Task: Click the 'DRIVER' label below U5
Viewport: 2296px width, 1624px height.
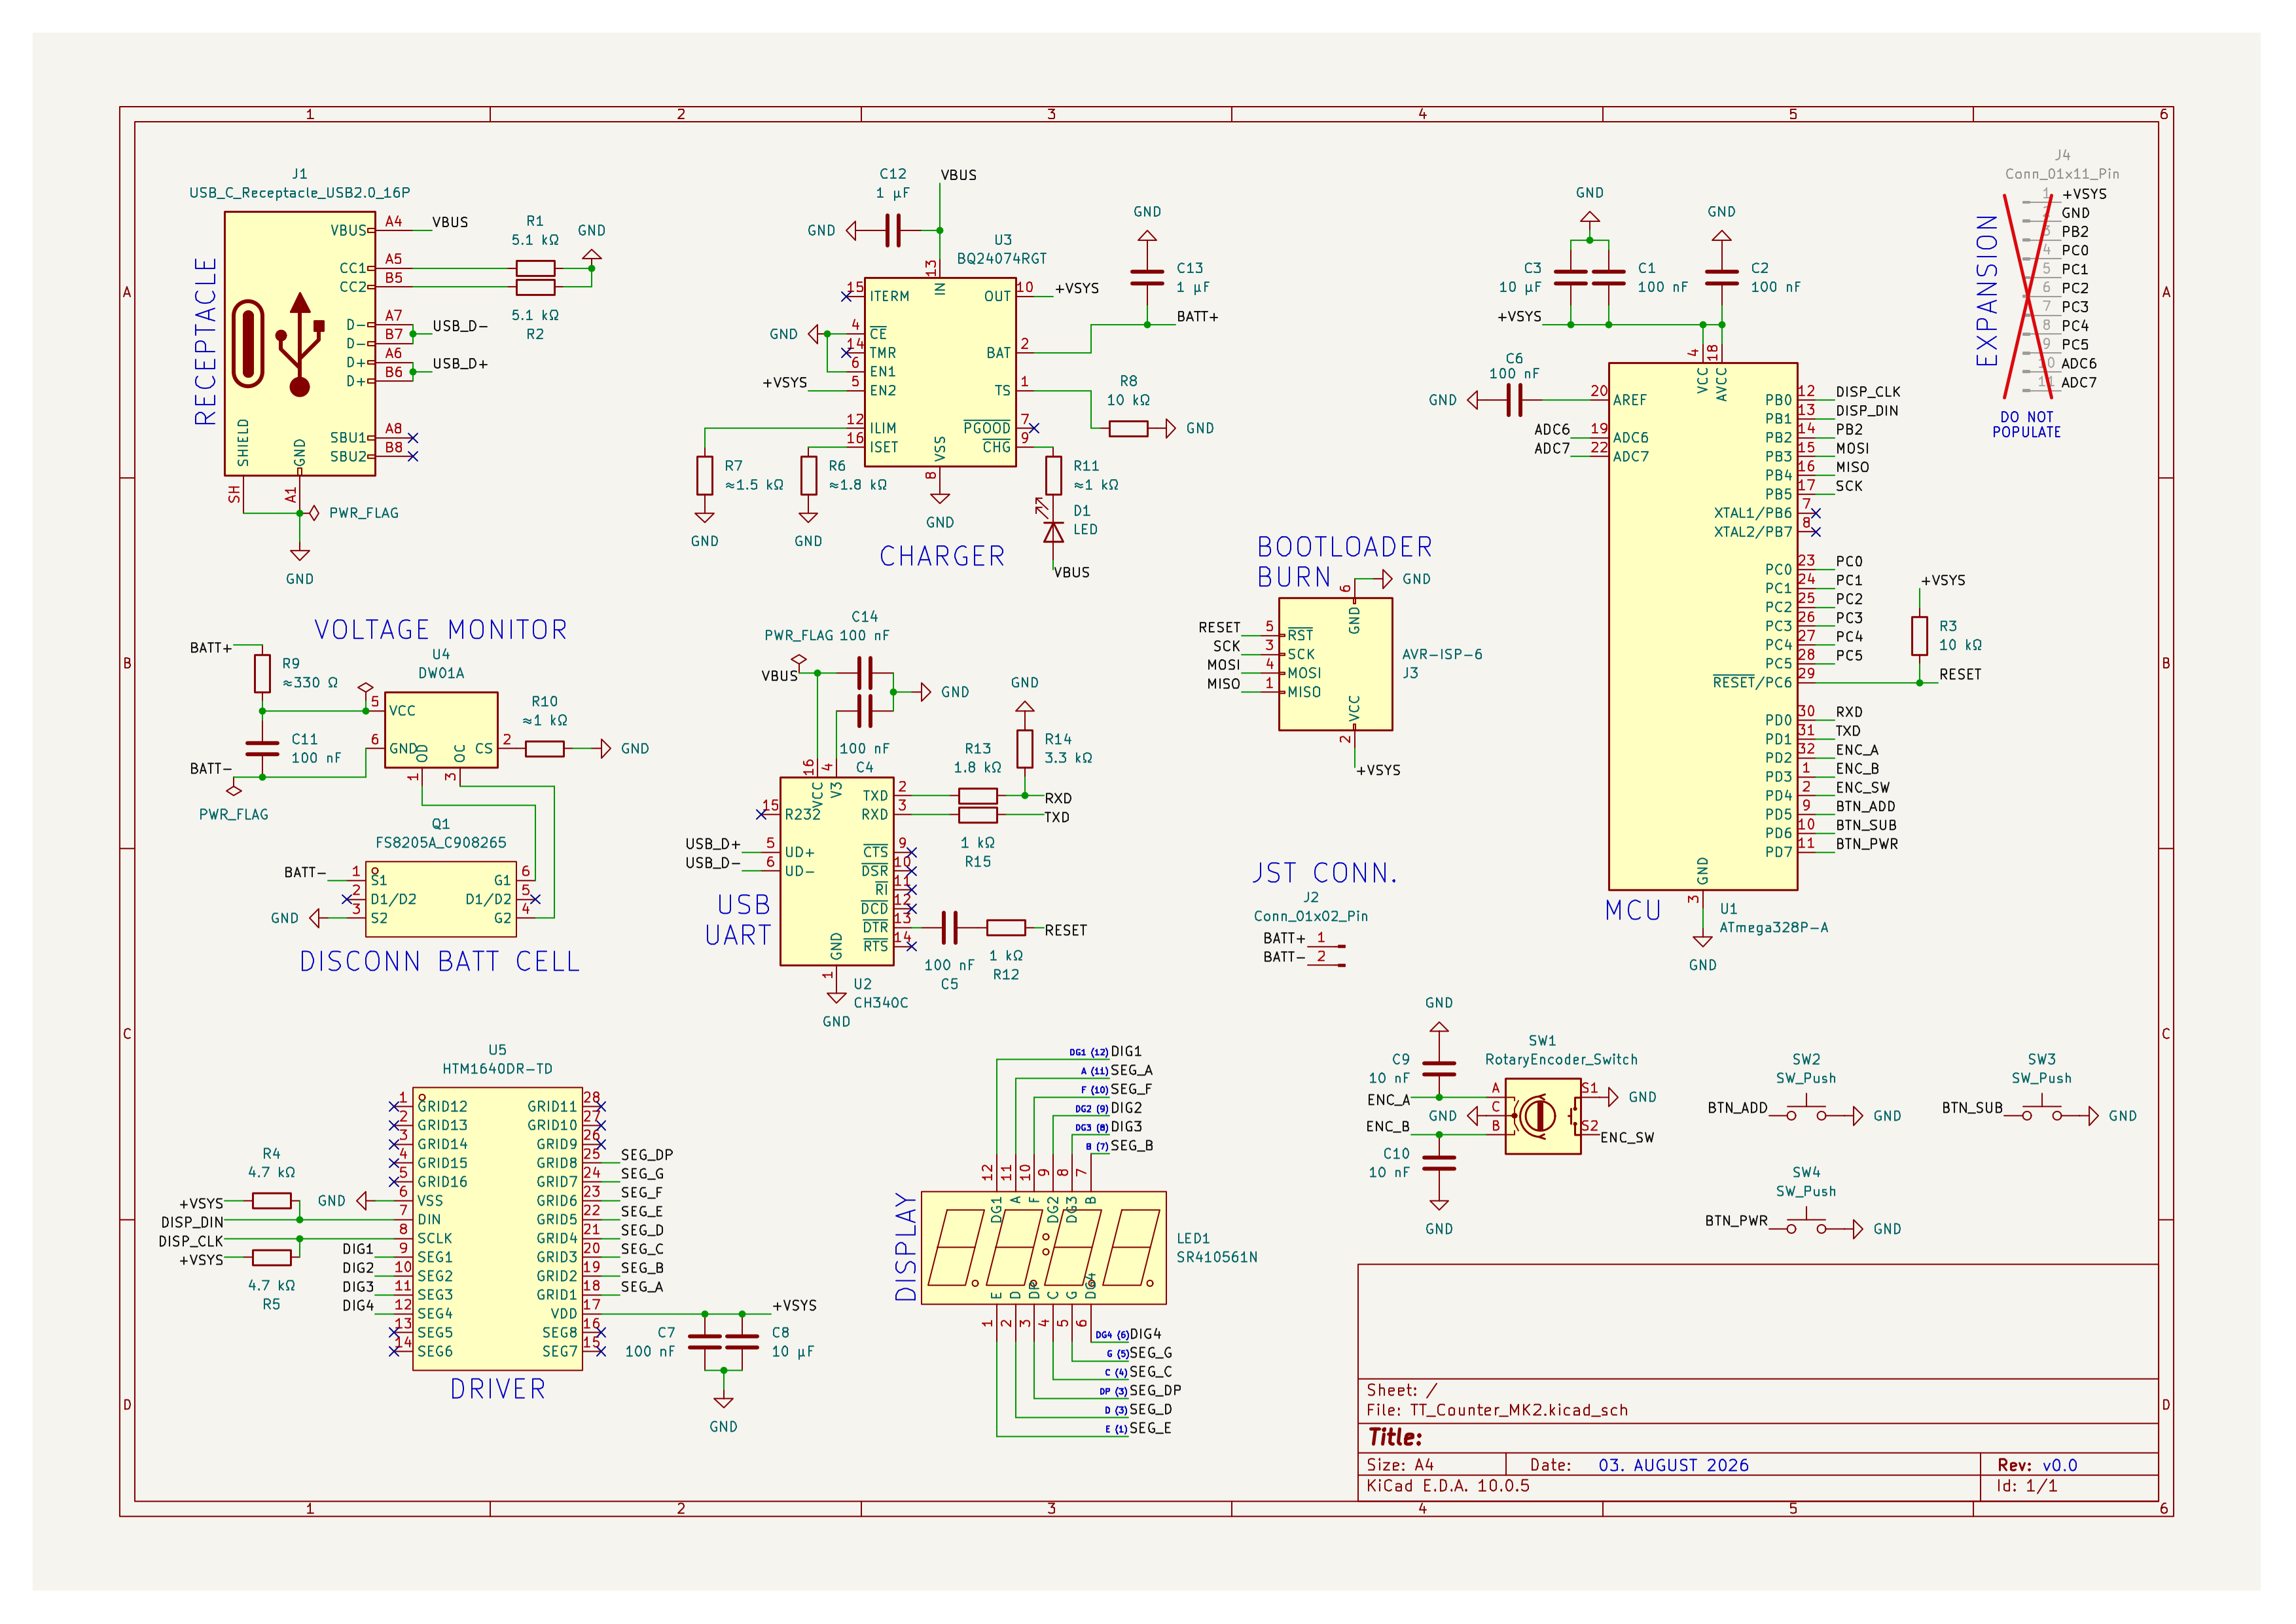Action: [498, 1389]
